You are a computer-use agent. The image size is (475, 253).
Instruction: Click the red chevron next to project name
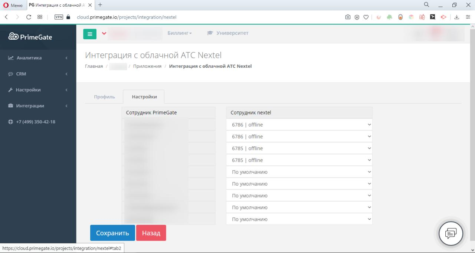coord(104,33)
